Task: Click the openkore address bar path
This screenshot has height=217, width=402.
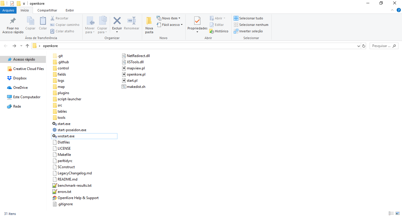Action: coord(50,46)
